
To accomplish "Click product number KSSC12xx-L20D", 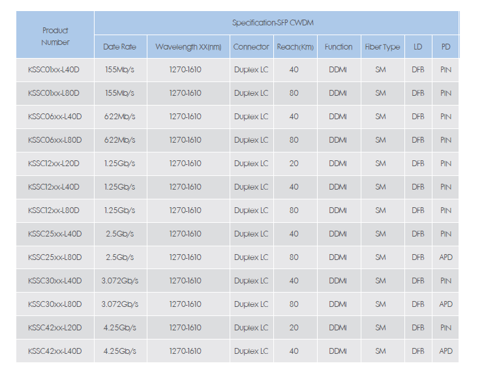I will pos(55,164).
